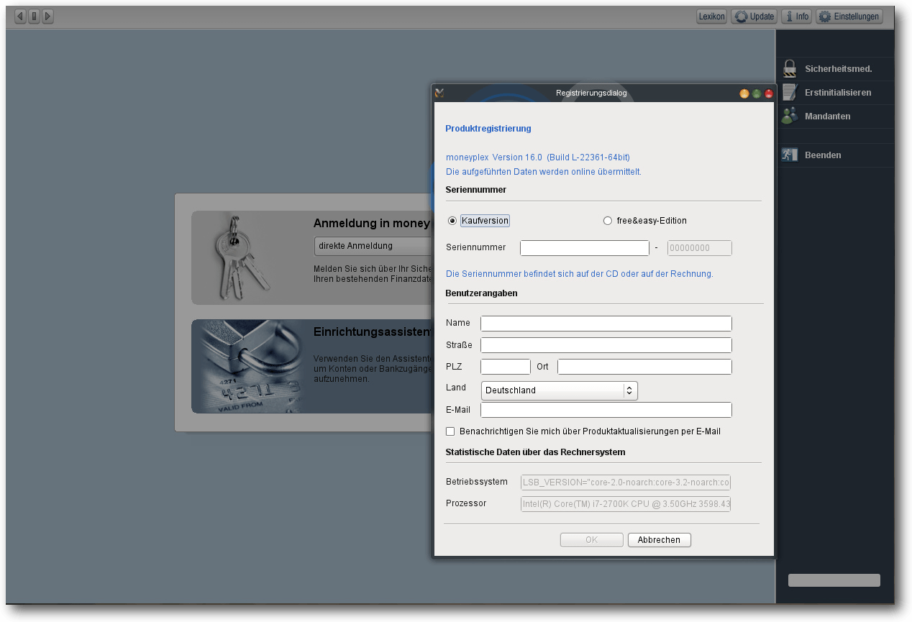This screenshot has width=912, height=622.
Task: Select the free&easy-Edition radio button
Action: click(608, 221)
